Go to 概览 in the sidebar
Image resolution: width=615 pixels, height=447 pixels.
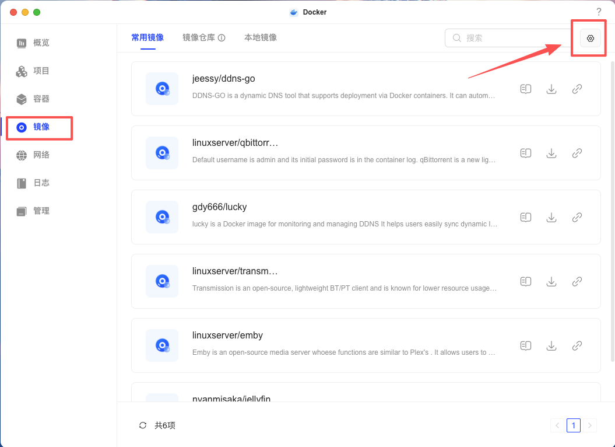pos(41,43)
